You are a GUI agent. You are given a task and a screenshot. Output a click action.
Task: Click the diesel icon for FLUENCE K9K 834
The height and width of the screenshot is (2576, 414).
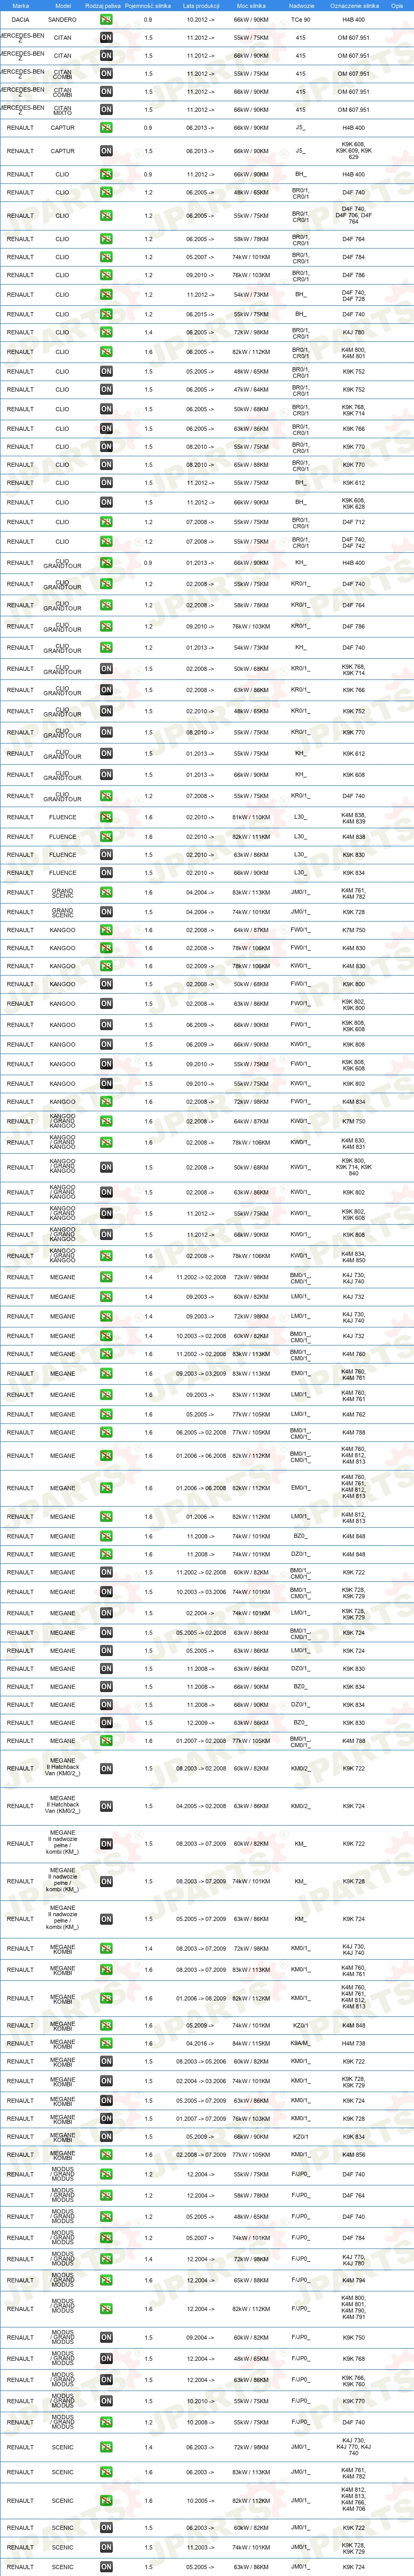106,873
